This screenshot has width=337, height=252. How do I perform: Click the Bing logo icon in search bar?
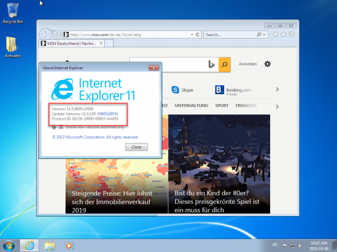(211, 64)
